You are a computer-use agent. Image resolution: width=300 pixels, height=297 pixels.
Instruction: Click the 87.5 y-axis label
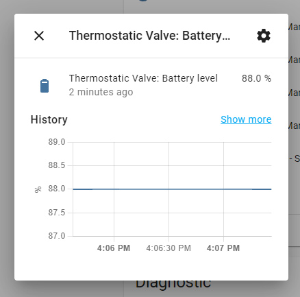57,213
